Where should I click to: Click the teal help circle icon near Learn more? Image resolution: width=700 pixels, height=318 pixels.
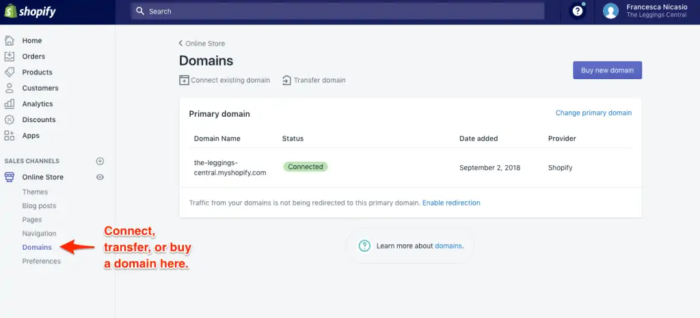click(365, 246)
